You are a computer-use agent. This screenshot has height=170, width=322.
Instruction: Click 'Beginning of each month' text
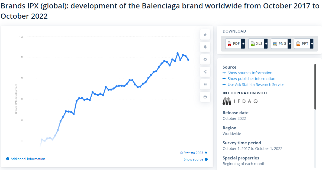click(x=244, y=164)
